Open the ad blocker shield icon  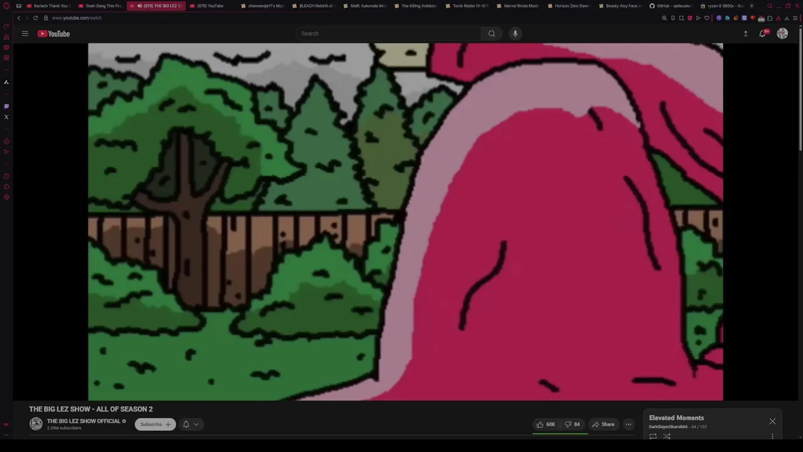click(689, 18)
